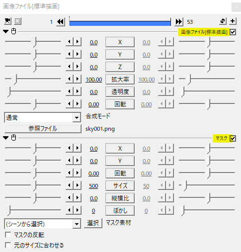Disable the 画像ファイル[標準描画] checkbox
Viewport: 241px width, 252px height.
click(233, 32)
